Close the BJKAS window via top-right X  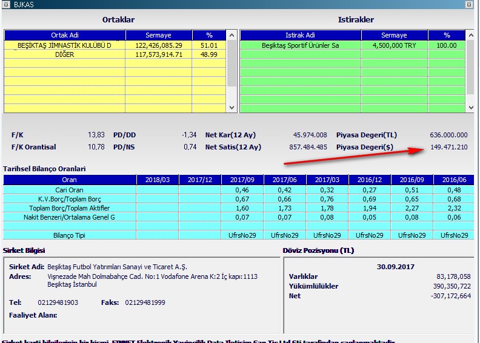pyautogui.click(x=468, y=5)
